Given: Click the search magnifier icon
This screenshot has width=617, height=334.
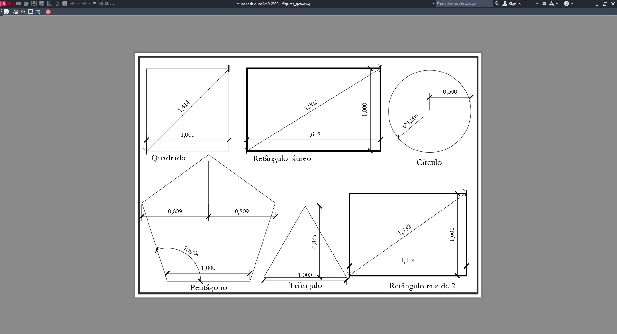Looking at the screenshot, I should click(497, 4).
